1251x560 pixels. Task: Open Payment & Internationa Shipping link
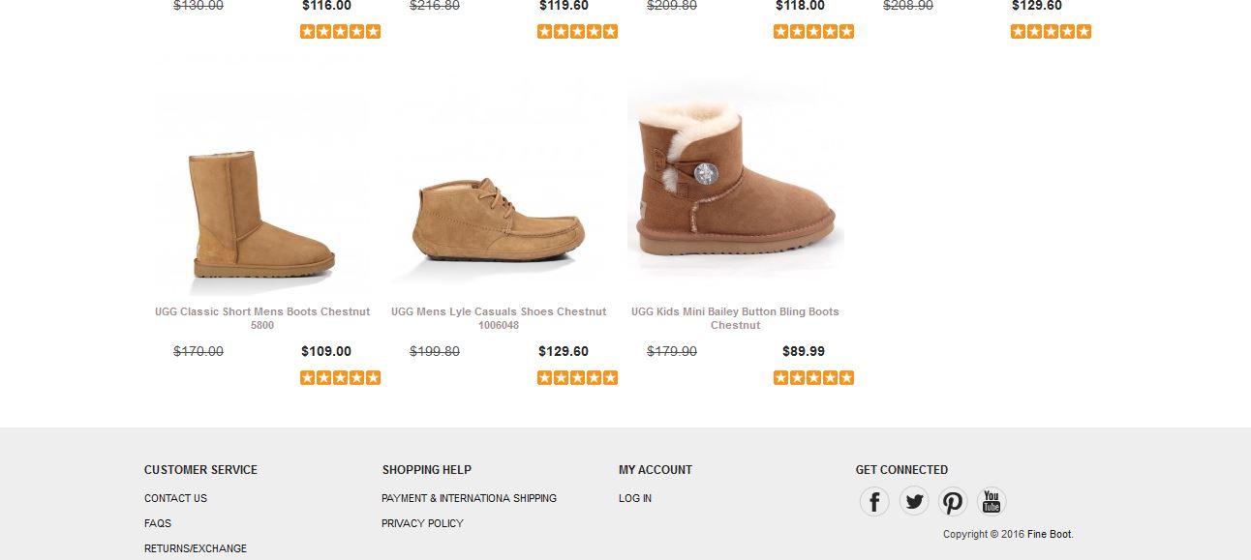pos(469,498)
